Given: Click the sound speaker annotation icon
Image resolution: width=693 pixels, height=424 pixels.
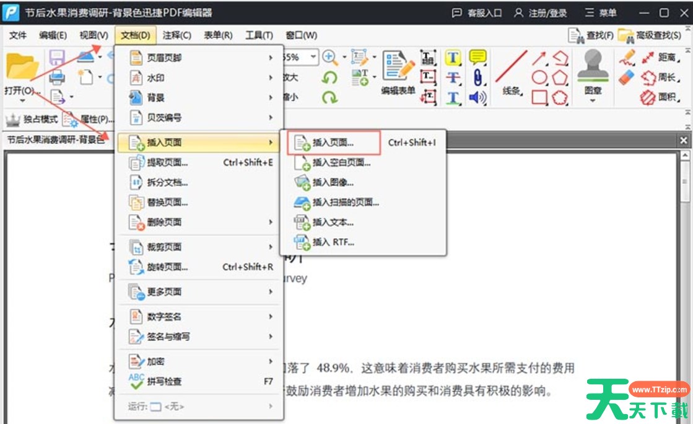Looking at the screenshot, I should [477, 97].
